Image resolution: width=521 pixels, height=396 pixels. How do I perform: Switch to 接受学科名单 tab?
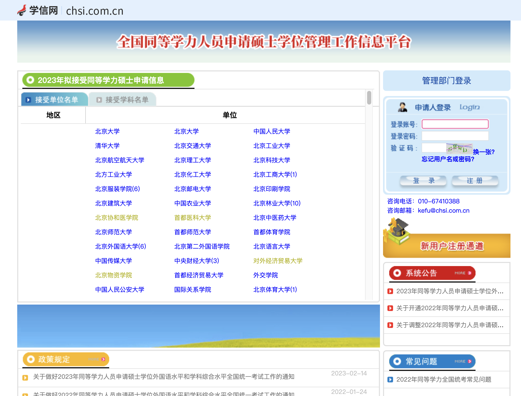point(123,99)
